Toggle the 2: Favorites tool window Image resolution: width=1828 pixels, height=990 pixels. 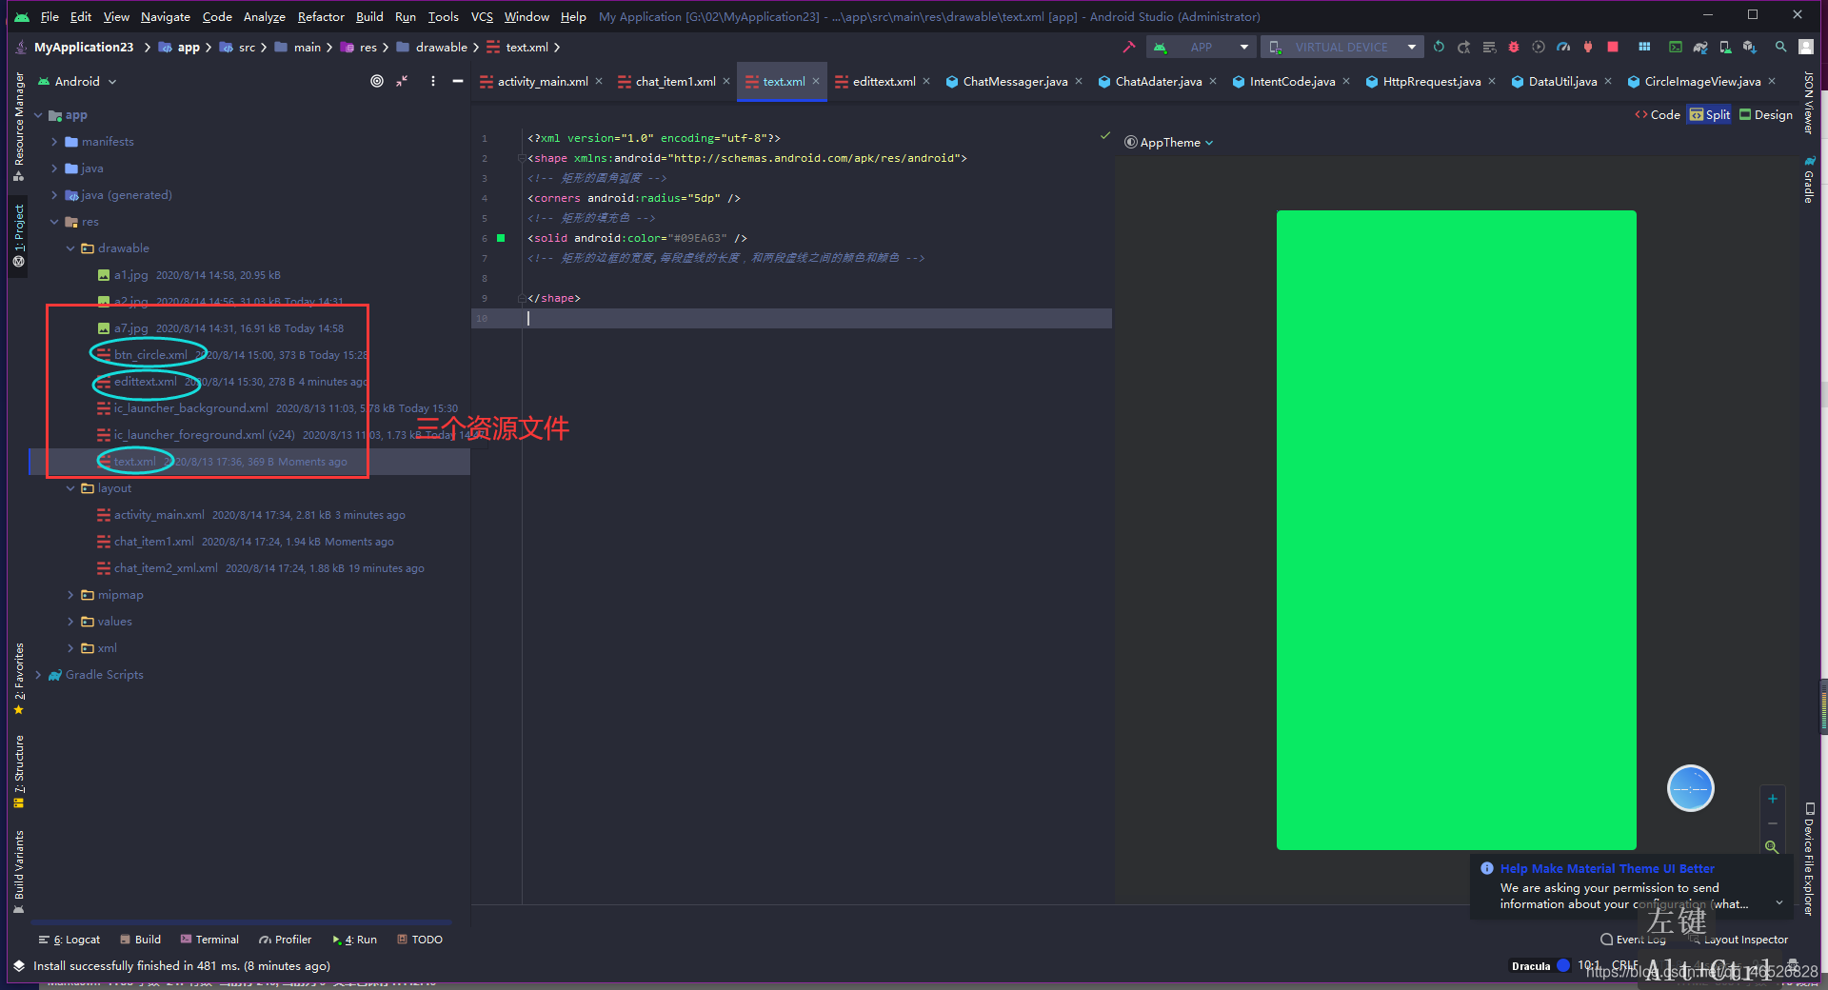(18, 679)
